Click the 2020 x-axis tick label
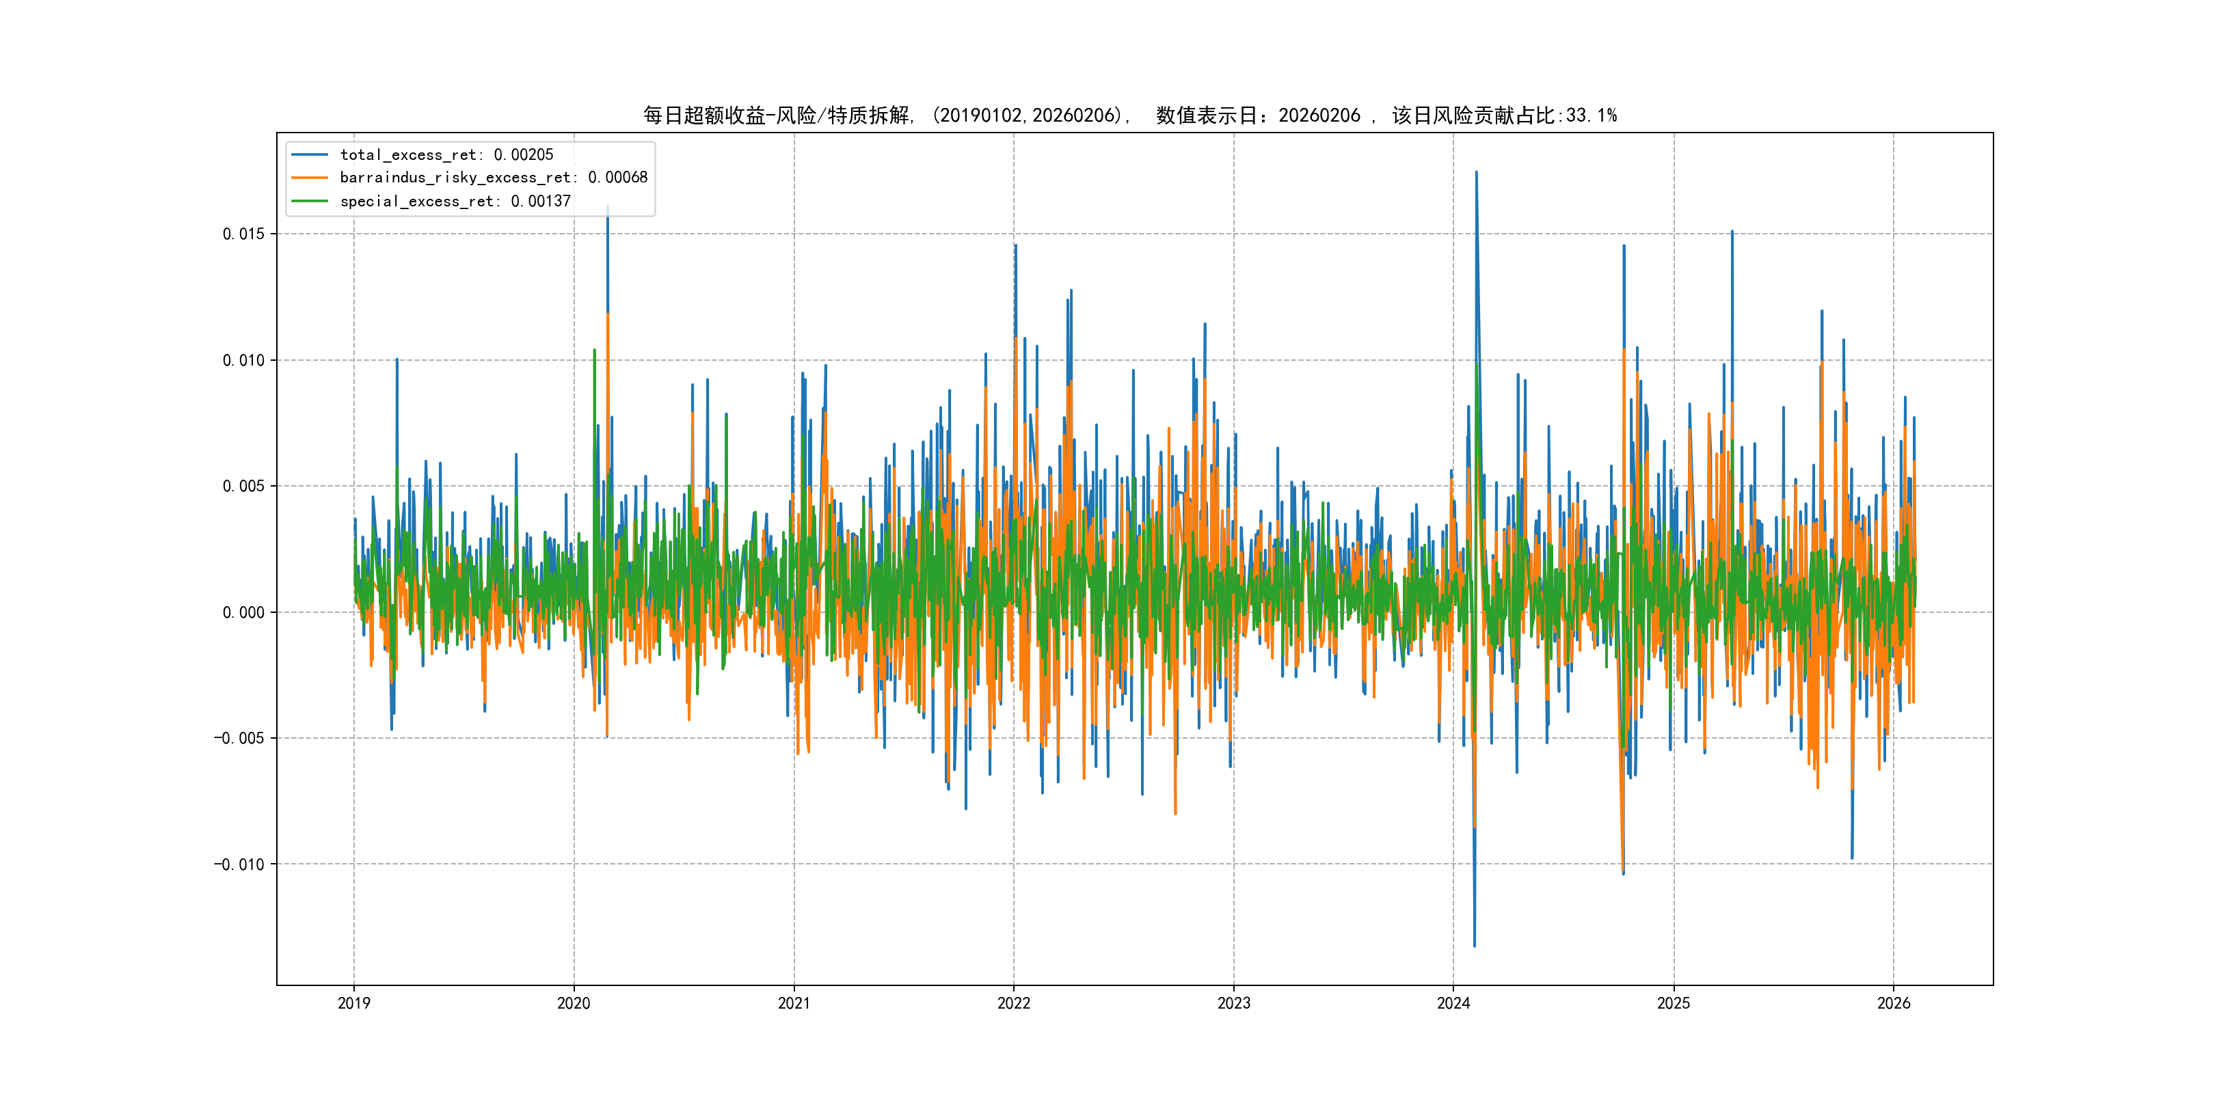The width and height of the screenshot is (2215, 1107). (x=574, y=1003)
